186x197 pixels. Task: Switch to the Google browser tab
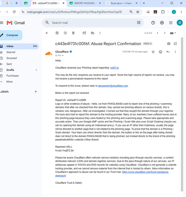pos(7,3)
